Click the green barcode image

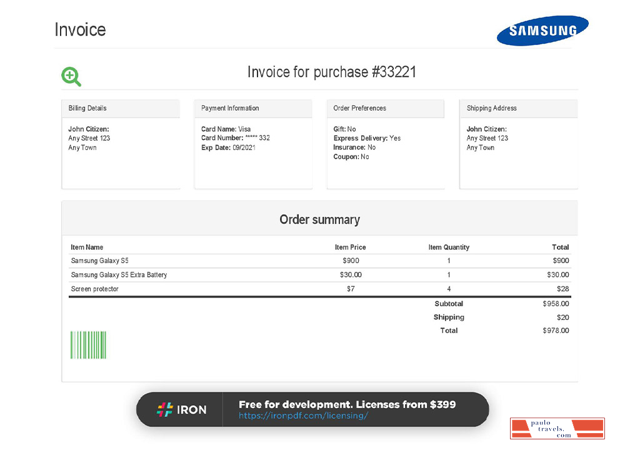coord(87,343)
